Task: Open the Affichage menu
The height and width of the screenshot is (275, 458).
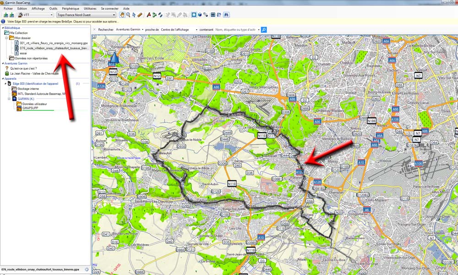Action: click(x=38, y=8)
